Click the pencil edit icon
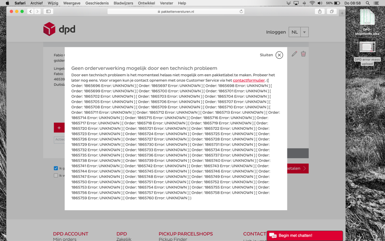Image resolution: width=385 pixels, height=241 pixels. 294,54
